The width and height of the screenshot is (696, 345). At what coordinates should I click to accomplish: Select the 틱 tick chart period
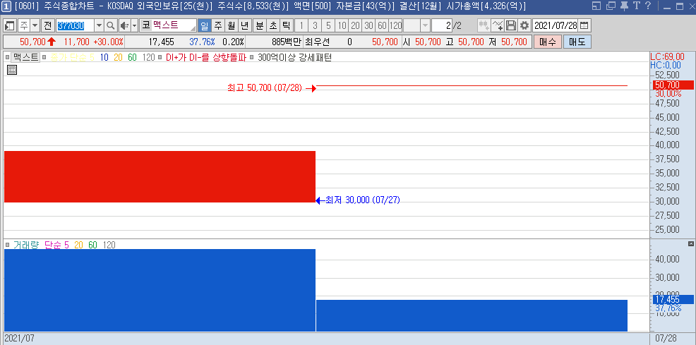click(287, 25)
